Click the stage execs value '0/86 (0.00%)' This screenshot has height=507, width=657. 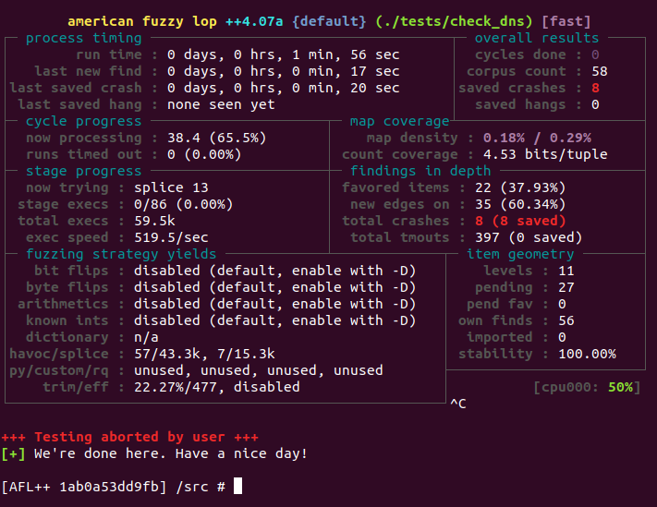184,204
